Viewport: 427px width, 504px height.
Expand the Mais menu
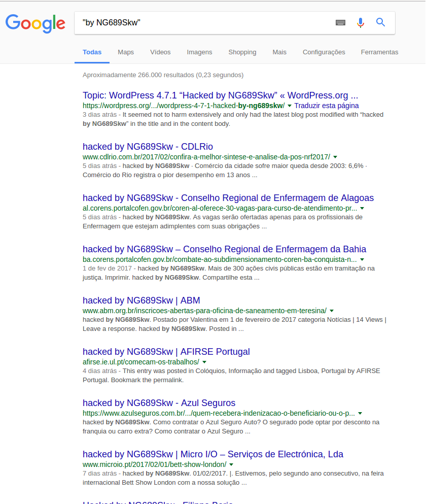[279, 52]
